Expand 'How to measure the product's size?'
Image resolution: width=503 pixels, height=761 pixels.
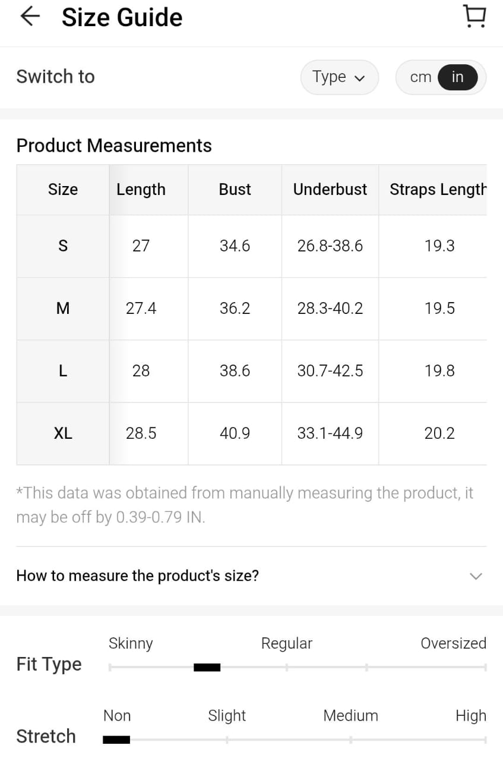(x=138, y=576)
